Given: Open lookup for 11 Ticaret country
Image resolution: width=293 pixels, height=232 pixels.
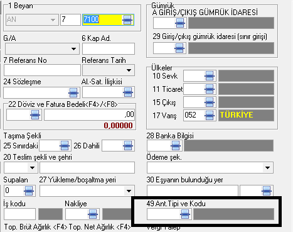Looking at the screenshot, I should click(210, 89).
